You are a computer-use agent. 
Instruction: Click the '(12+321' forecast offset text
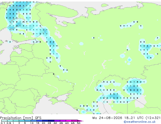click(x=153, y=118)
